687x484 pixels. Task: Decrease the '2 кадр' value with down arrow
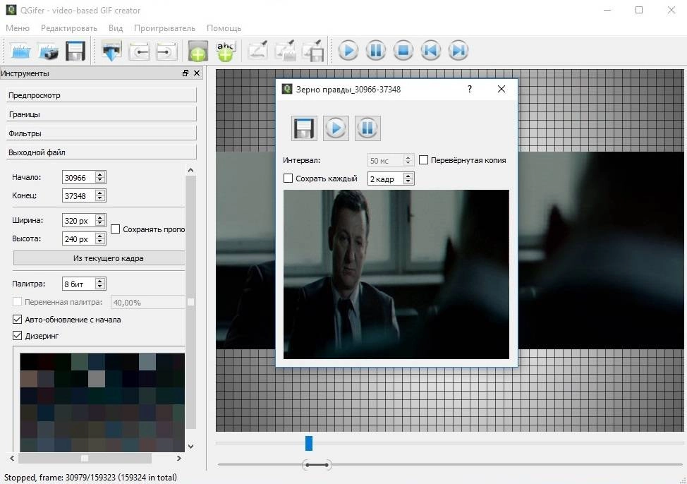(x=408, y=181)
